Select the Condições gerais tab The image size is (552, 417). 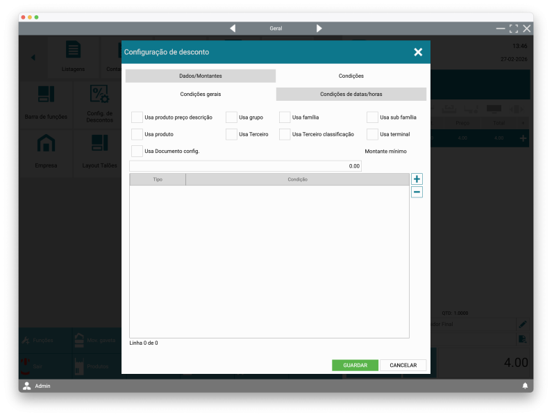201,94
